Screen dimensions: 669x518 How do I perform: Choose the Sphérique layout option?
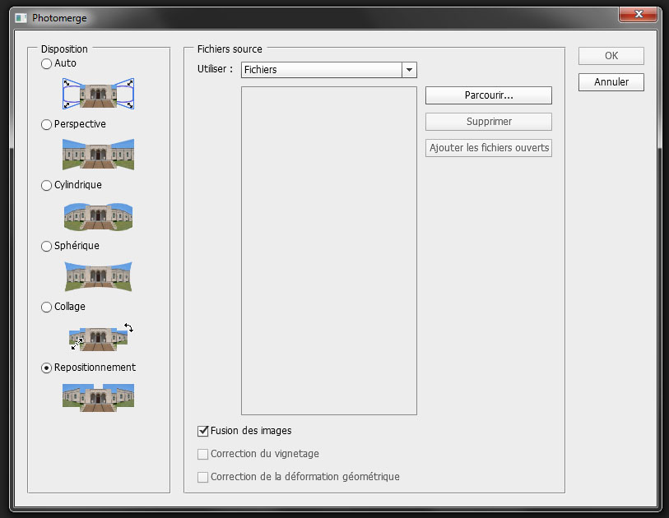[46, 247]
